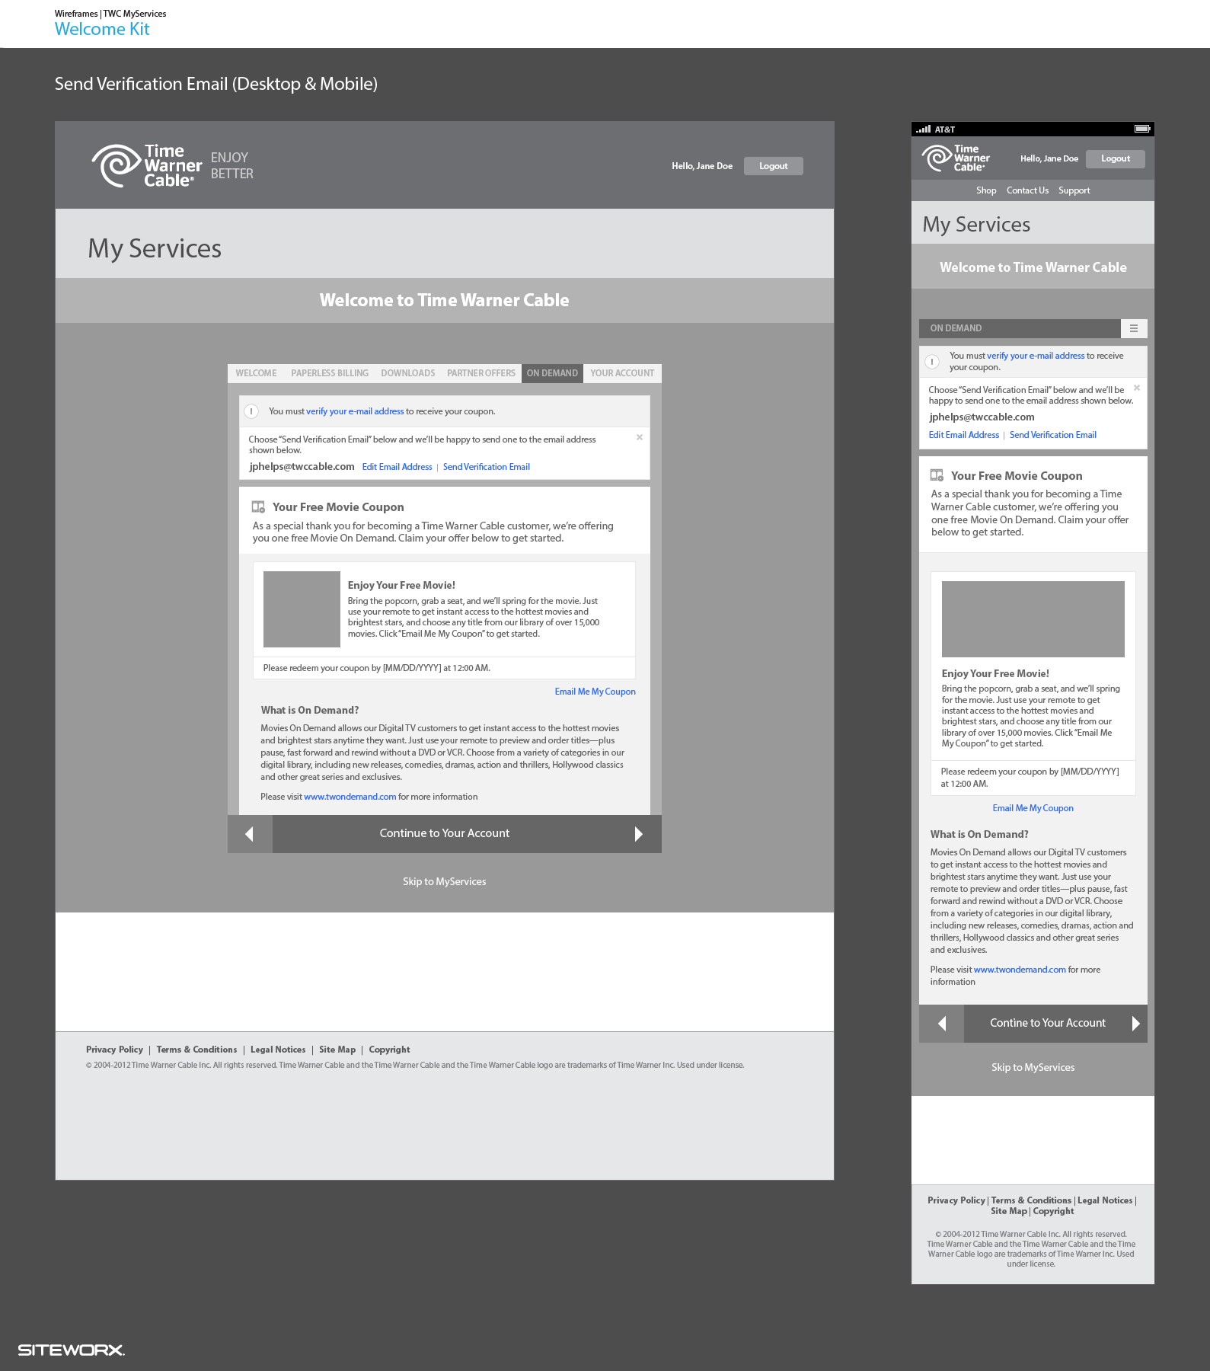Click the mobile Logout button
Screen dimensions: 1210x1371
1116,158
